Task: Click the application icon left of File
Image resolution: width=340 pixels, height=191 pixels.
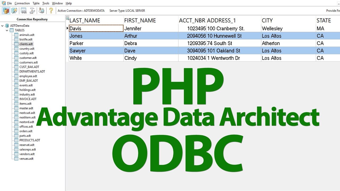Action: click(3, 3)
